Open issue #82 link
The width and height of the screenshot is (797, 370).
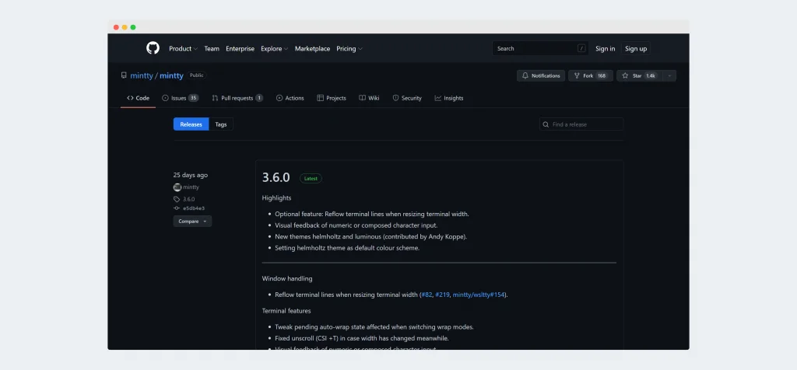click(427, 295)
